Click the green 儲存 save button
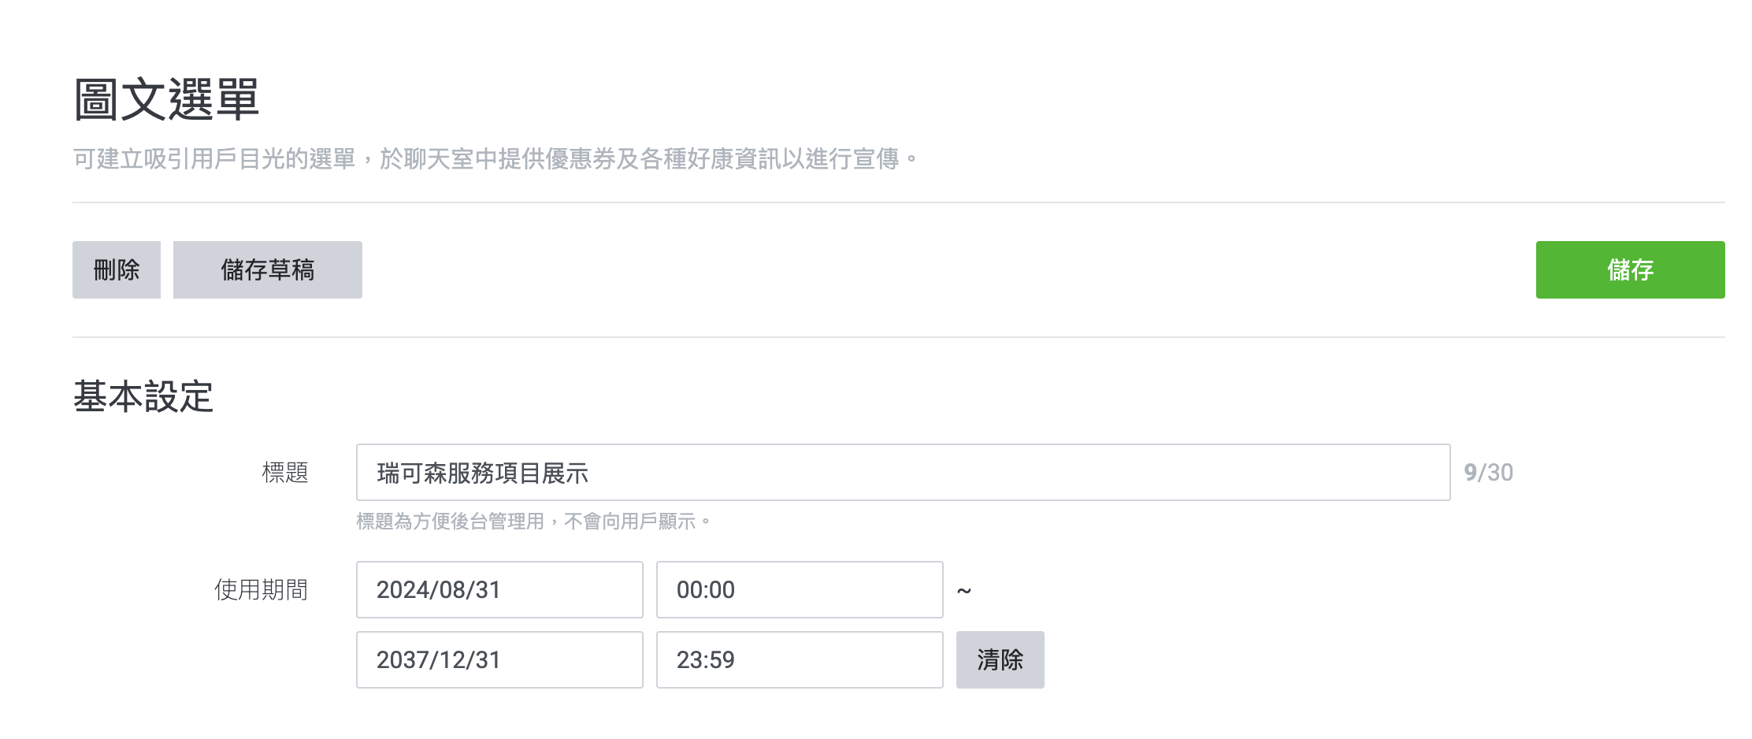 coord(1628,269)
